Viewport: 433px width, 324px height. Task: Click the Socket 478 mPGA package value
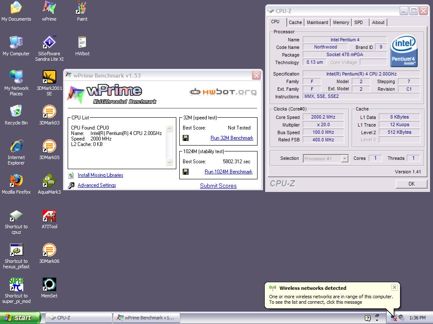(x=345, y=54)
